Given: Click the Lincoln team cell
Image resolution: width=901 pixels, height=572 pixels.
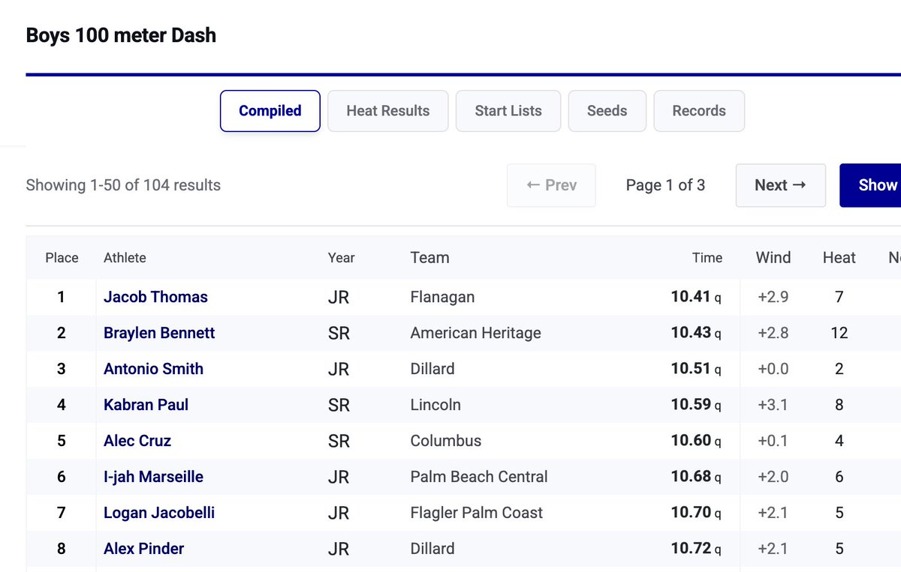Looking at the screenshot, I should (435, 405).
